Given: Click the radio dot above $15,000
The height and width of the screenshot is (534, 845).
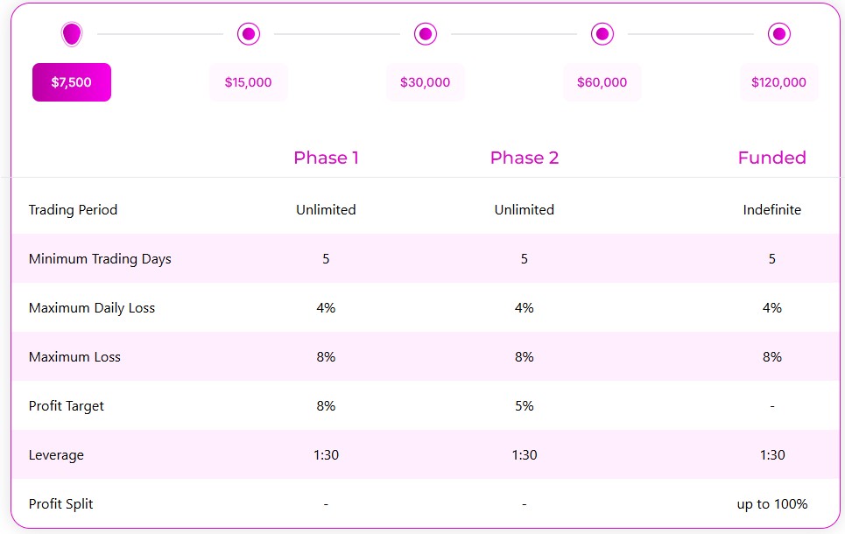Looking at the screenshot, I should click(249, 34).
